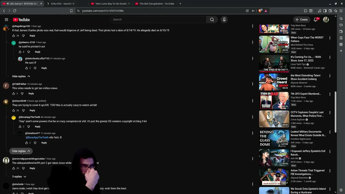Open '4chan Threads That Triggered FBI' thumbnail
345x194 pixels.
[274, 177]
